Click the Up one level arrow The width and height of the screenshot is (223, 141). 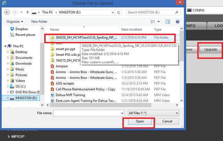click(x=28, y=13)
